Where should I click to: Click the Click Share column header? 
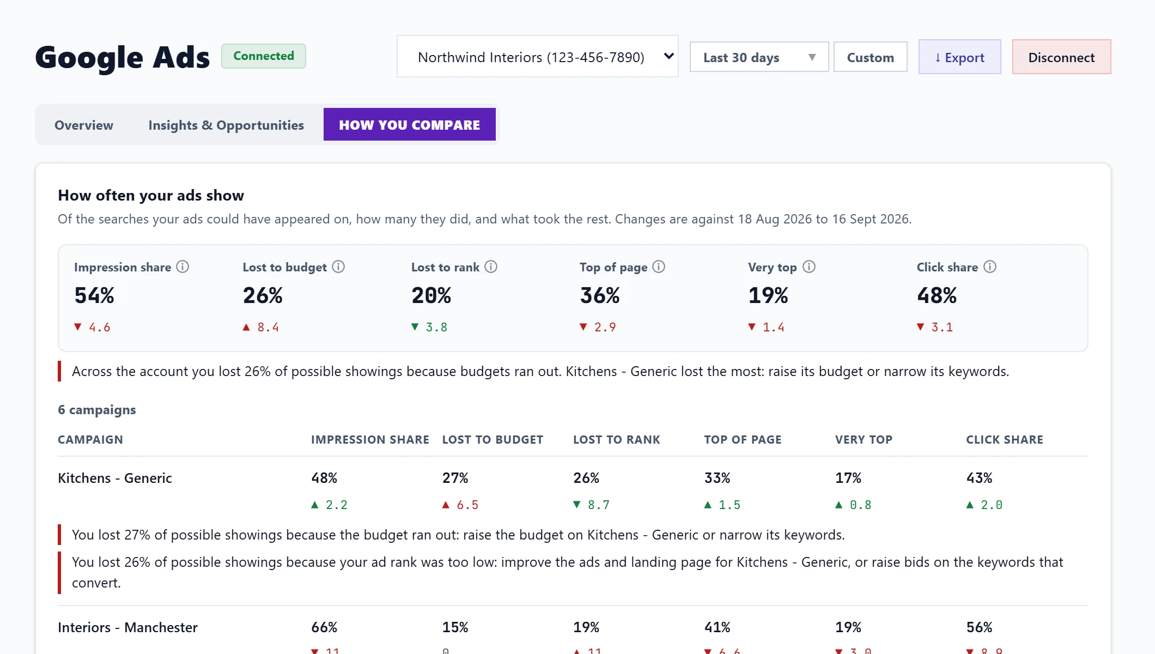coord(1005,439)
